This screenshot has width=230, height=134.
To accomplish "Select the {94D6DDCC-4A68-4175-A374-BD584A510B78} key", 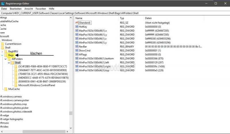I will tap(43, 78).
